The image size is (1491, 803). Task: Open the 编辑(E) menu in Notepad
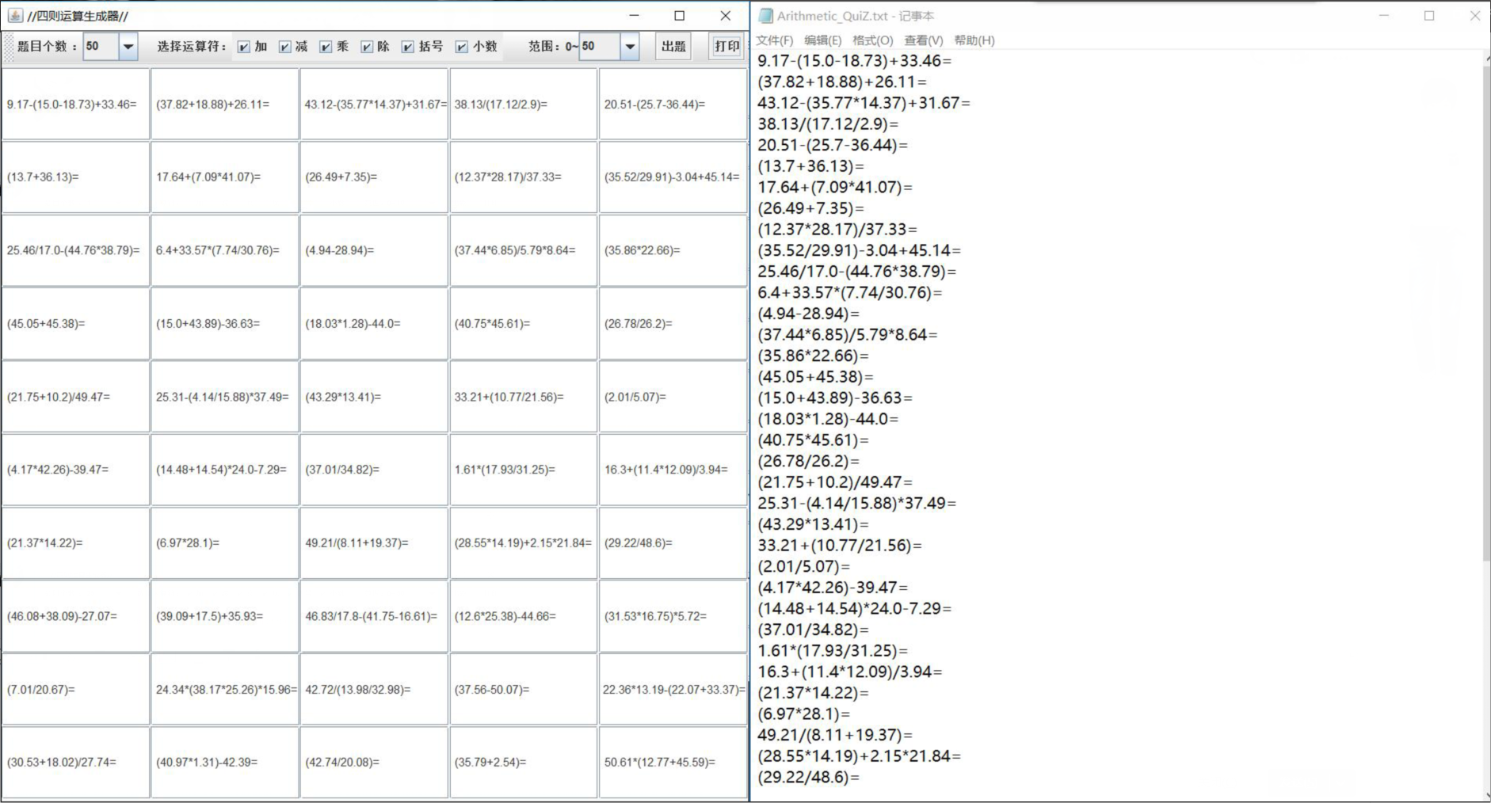pos(822,40)
